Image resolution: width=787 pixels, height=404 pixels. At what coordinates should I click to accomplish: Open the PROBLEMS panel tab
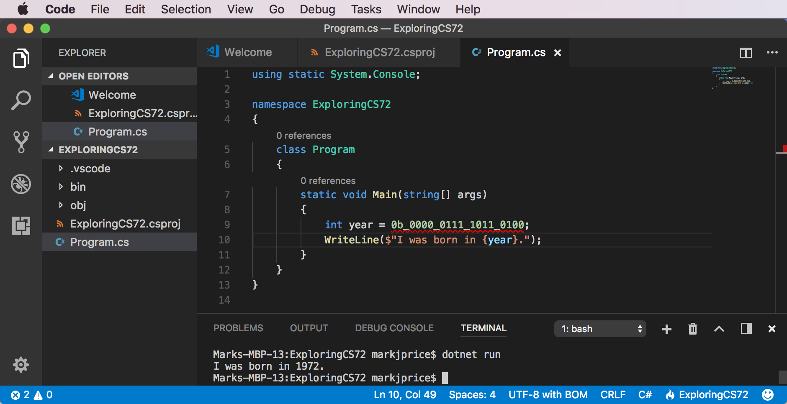coord(238,328)
